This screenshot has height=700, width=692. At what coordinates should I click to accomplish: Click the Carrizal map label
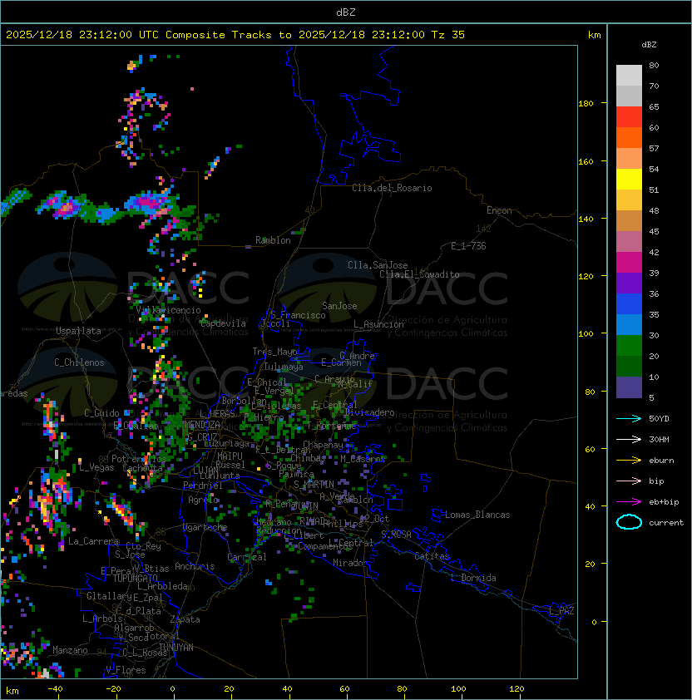[247, 557]
